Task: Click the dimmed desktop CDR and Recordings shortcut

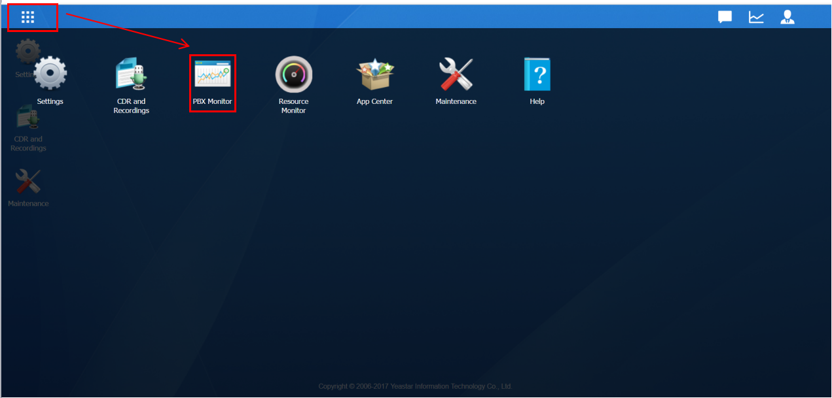Action: [x=28, y=128]
